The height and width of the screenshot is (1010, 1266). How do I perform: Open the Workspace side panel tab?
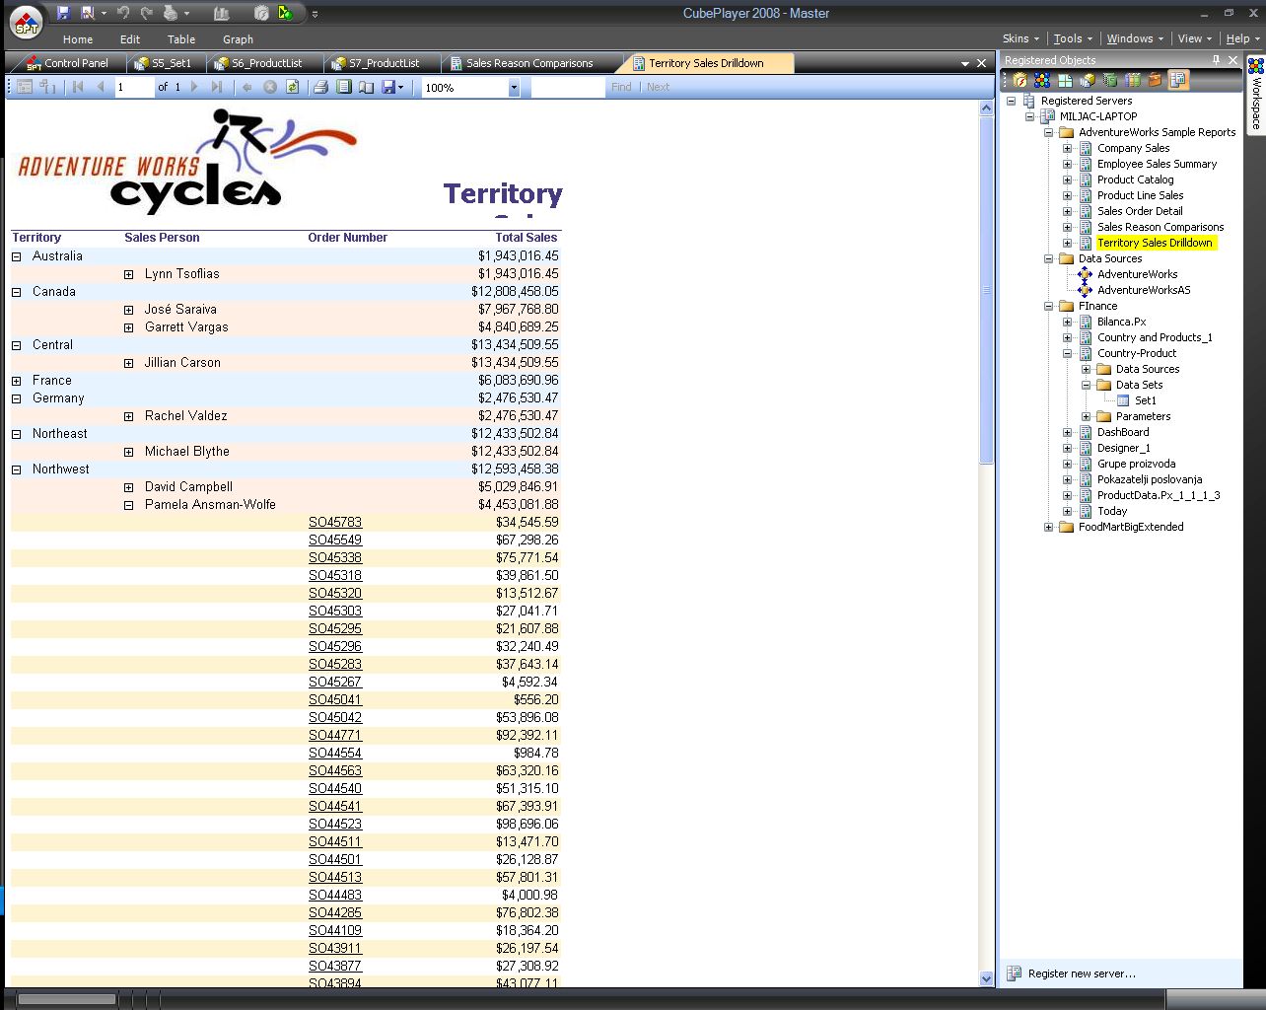point(1256,95)
